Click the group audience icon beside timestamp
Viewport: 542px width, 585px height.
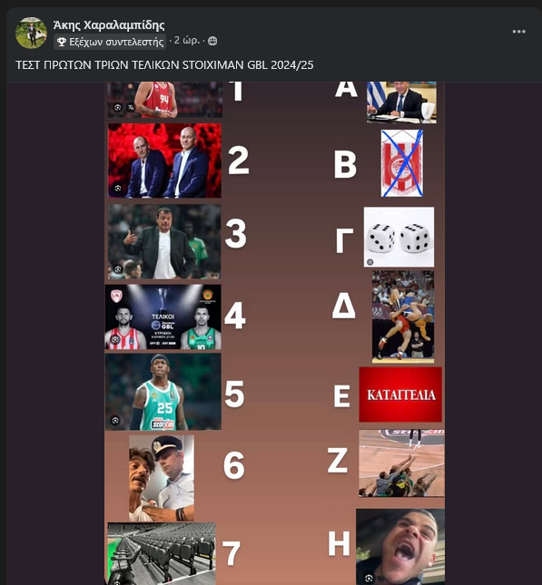(x=212, y=41)
